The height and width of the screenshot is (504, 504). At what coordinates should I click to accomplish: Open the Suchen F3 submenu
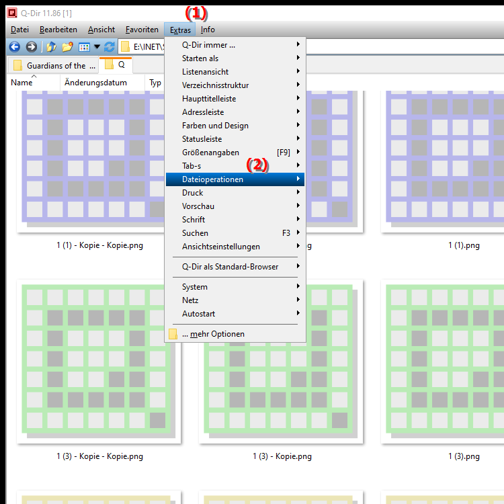tap(235, 233)
